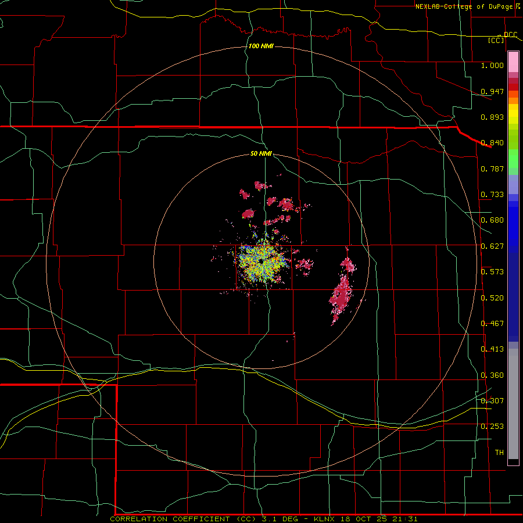Click the light pink top segment of the color bar
523x523 pixels.
(x=513, y=62)
